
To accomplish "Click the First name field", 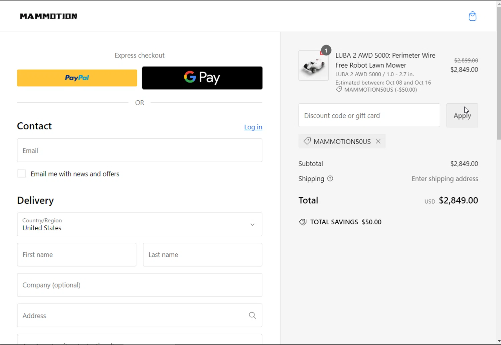I will coord(77,255).
